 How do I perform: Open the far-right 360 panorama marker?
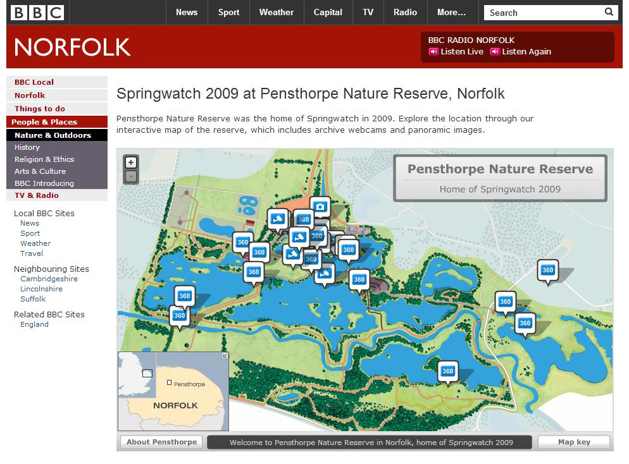tap(548, 270)
